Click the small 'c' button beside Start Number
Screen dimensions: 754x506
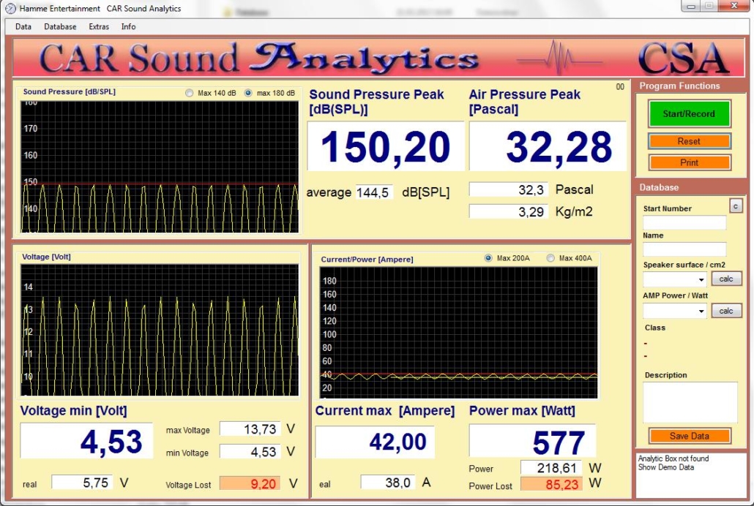[736, 206]
